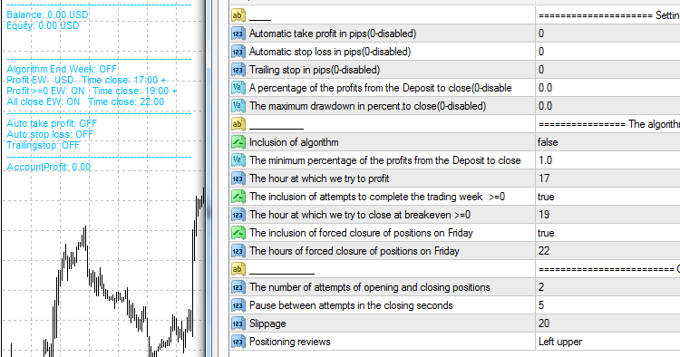The height and width of the screenshot is (357, 680).
Task: Click icon beside Slippage parameter
Action: (x=238, y=323)
